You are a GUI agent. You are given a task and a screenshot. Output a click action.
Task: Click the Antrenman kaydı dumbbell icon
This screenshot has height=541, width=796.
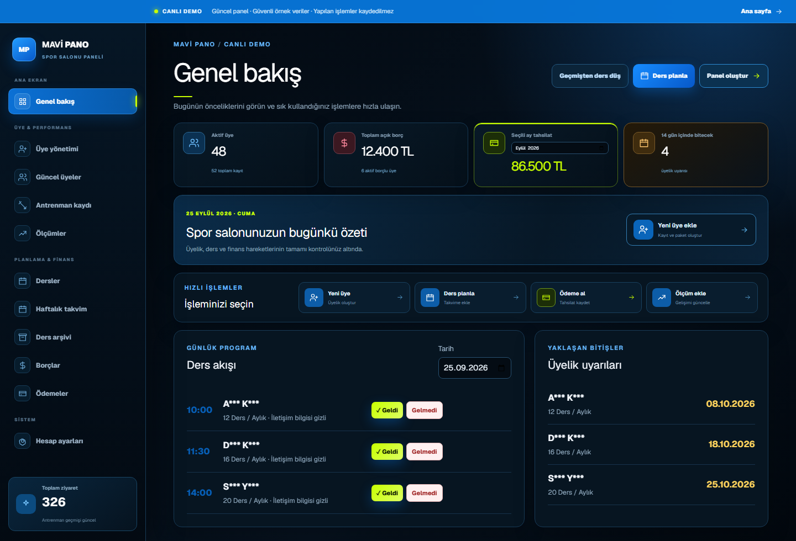pos(23,205)
